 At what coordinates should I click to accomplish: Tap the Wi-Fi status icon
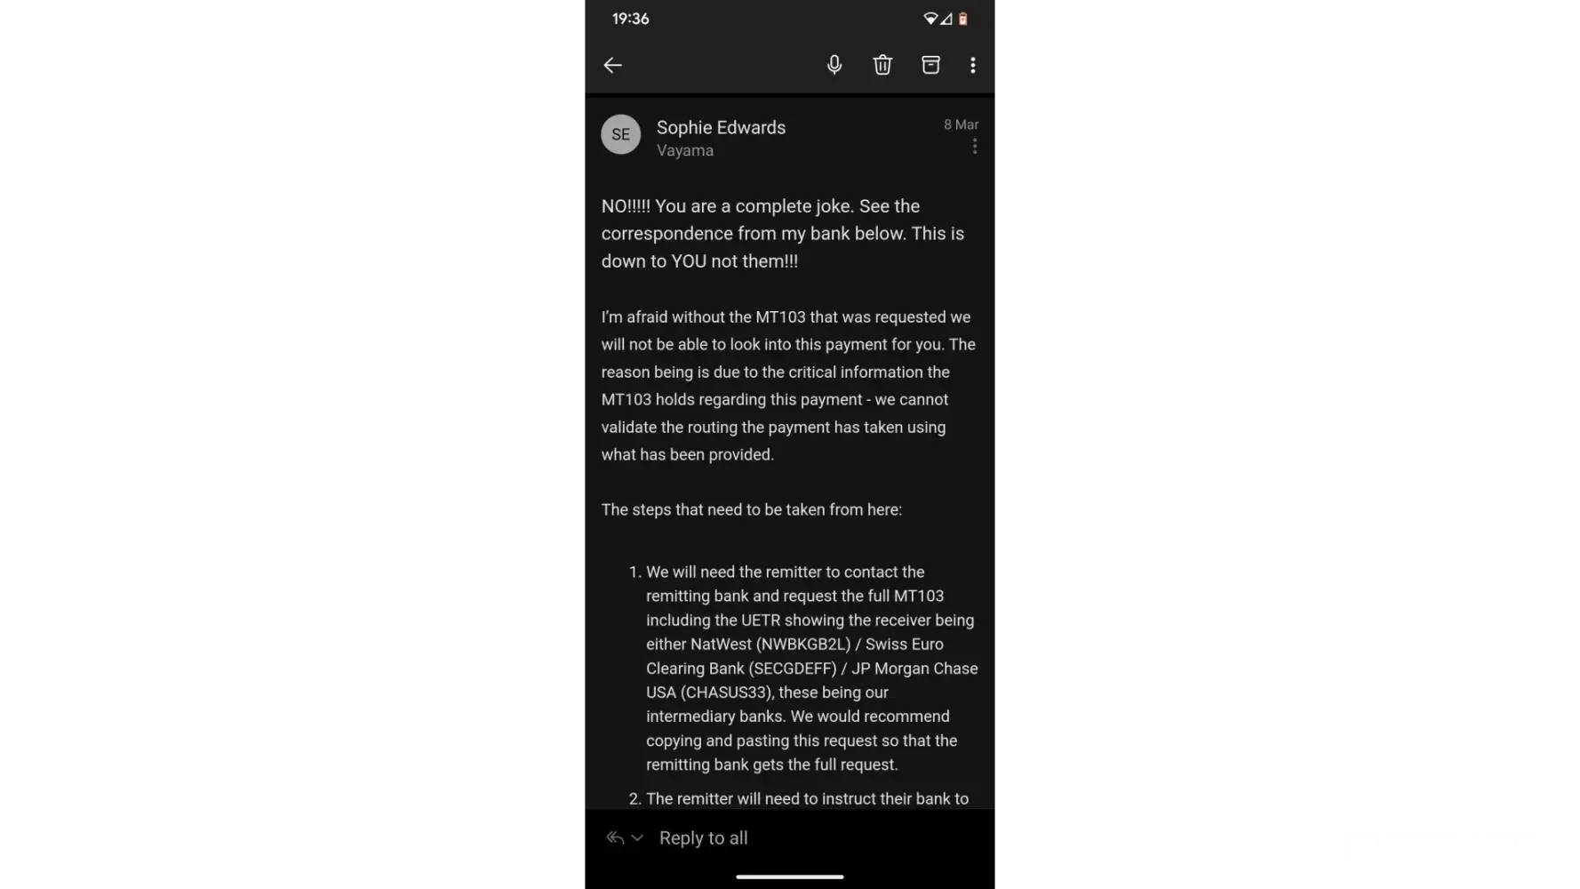click(930, 19)
